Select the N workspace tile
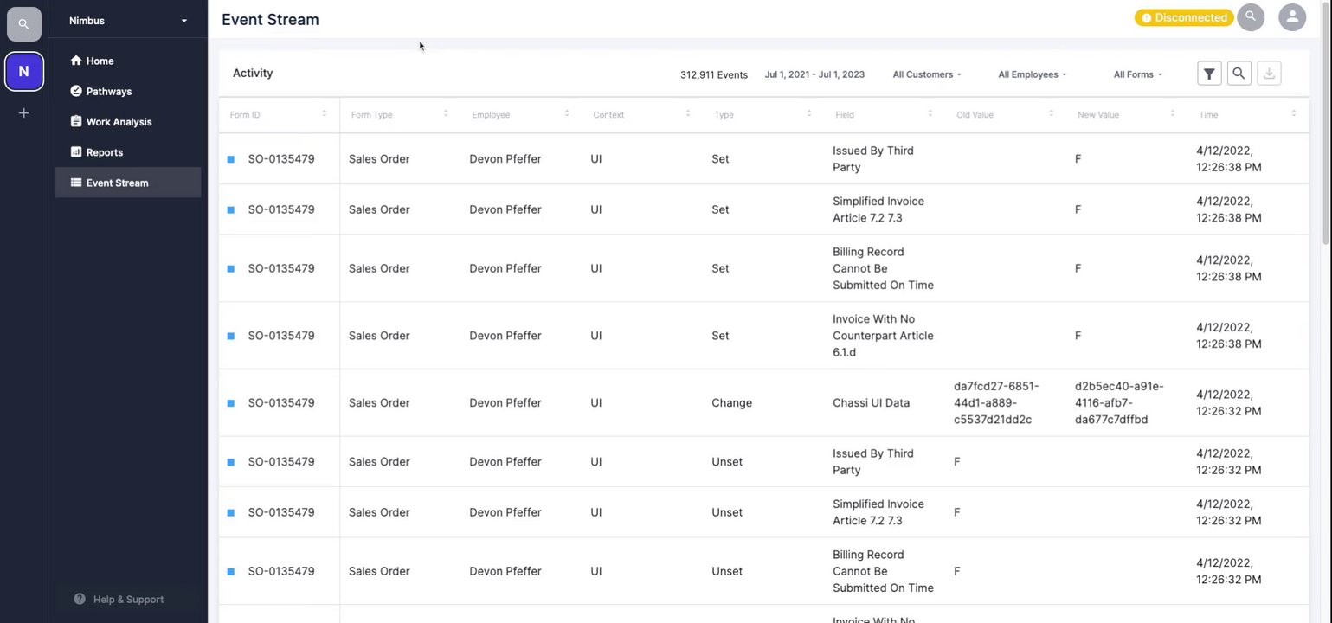This screenshot has height=623, width=1332. coord(23,71)
